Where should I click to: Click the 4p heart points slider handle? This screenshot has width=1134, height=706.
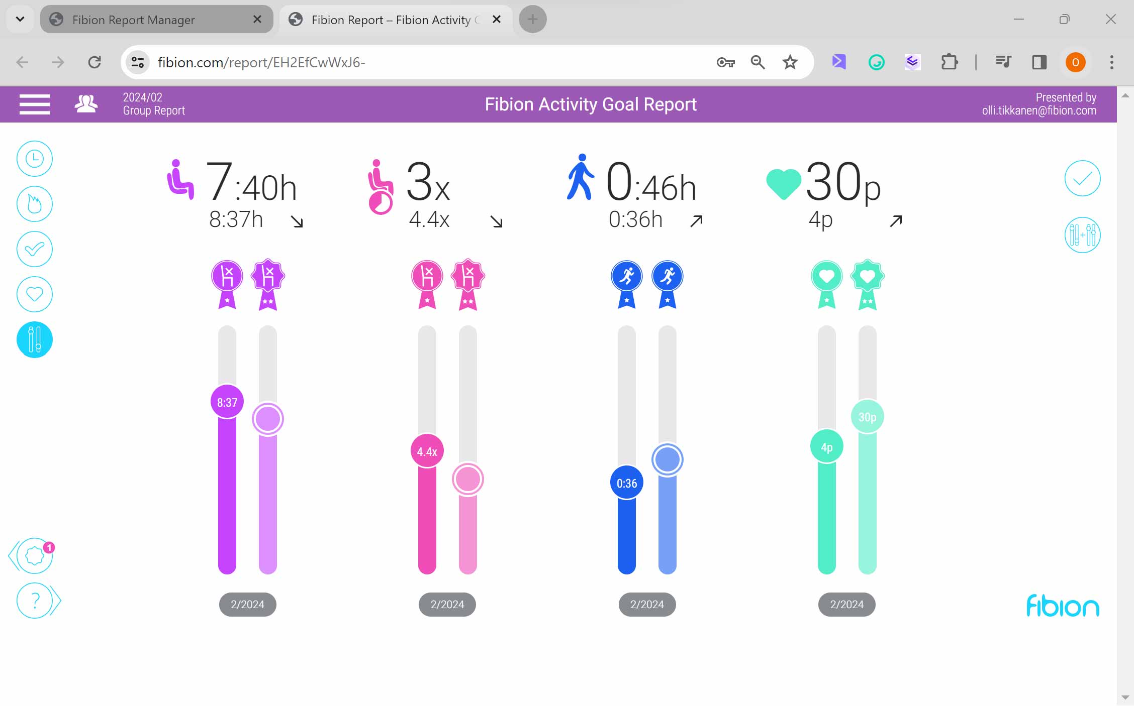827,447
